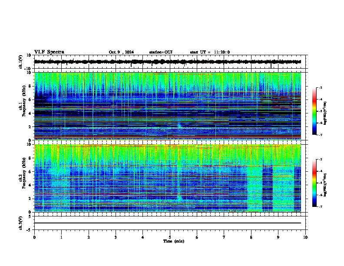Click the "ch.3(V)" axis label

click(x=20, y=223)
